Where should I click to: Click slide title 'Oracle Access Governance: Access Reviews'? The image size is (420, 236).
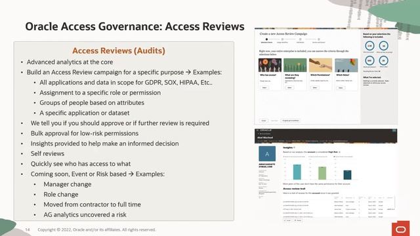[x=135, y=26]
